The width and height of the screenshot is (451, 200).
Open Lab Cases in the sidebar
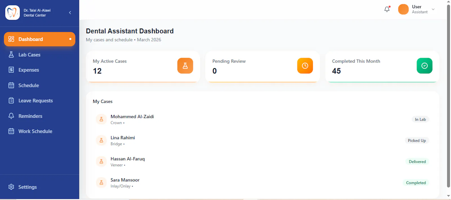(x=39, y=55)
